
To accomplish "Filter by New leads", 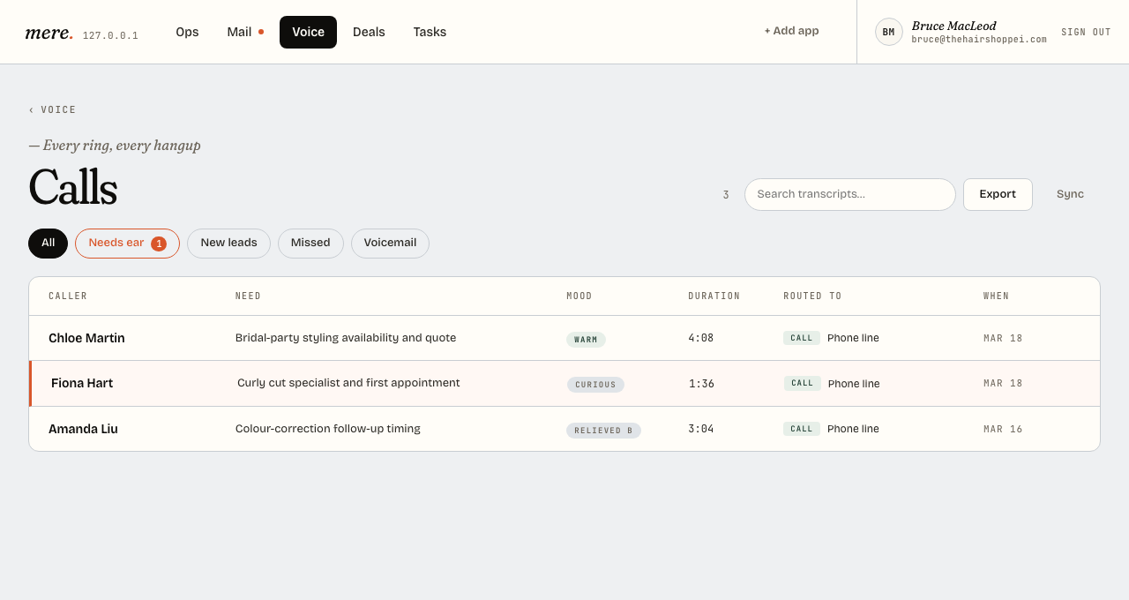I will [x=228, y=244].
